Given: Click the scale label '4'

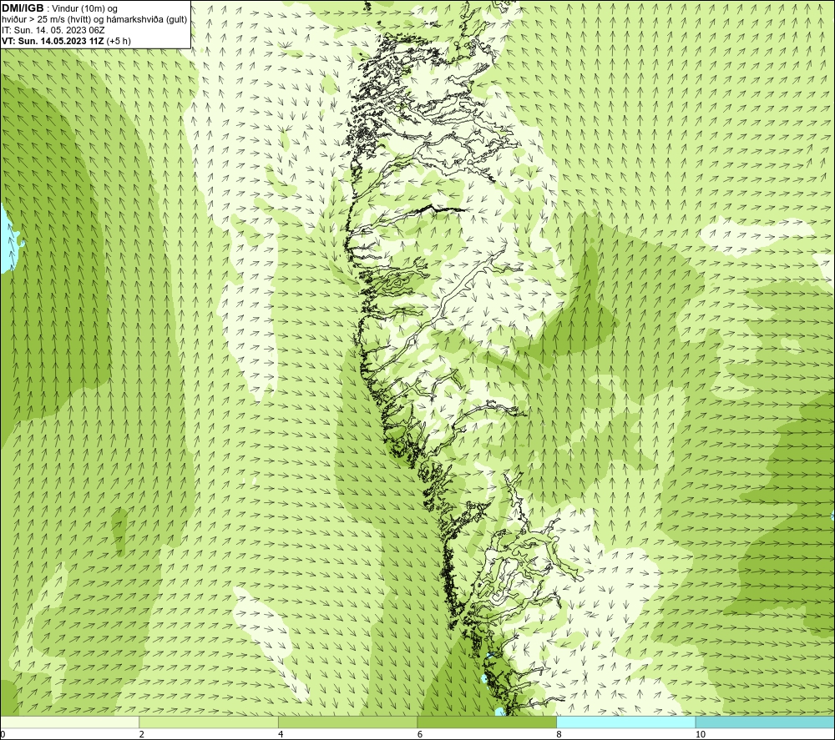Looking at the screenshot, I should pyautogui.click(x=281, y=734).
